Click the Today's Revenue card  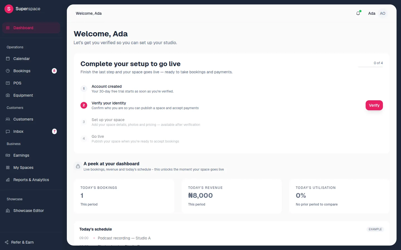pos(232,196)
